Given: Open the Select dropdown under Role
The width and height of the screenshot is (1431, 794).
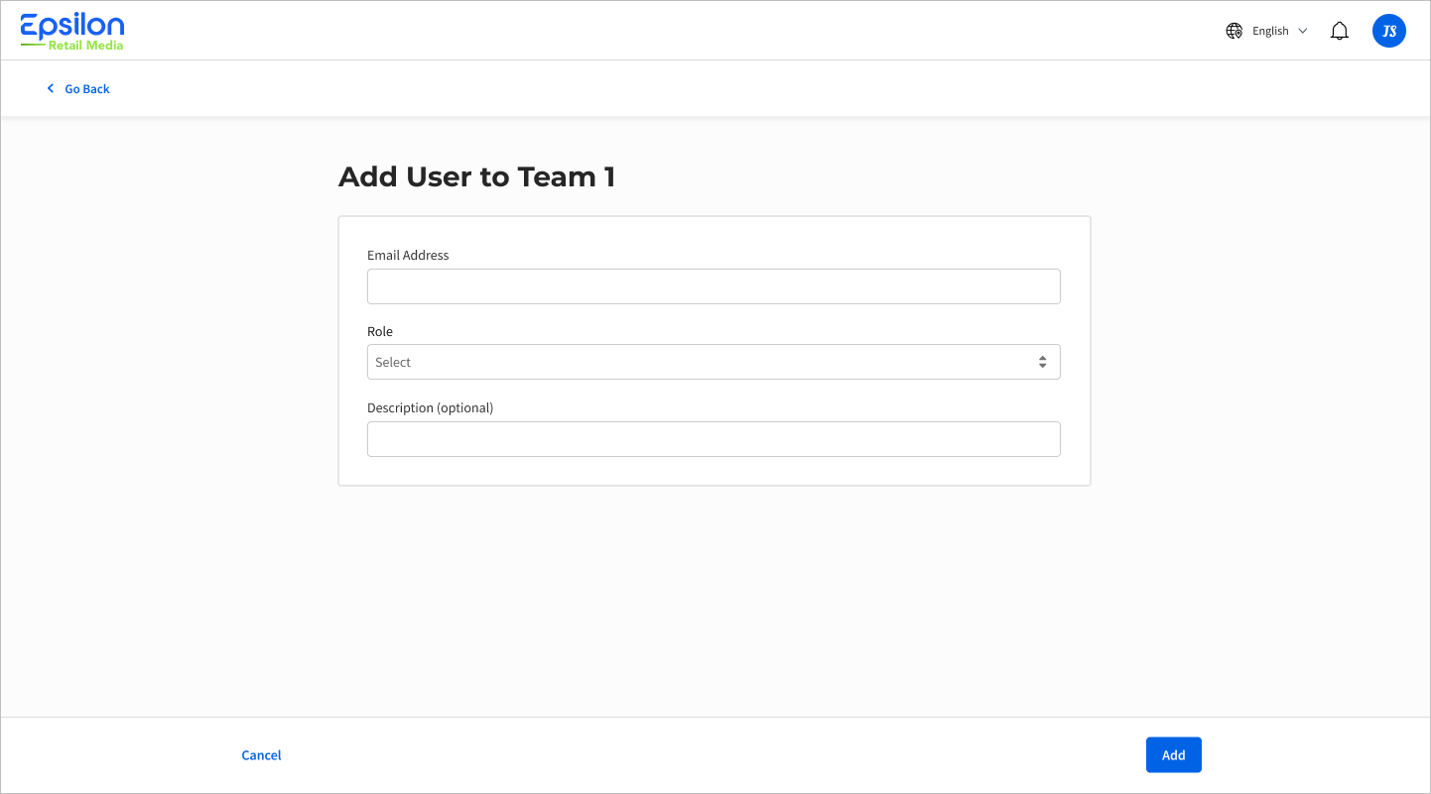Looking at the screenshot, I should [x=714, y=362].
